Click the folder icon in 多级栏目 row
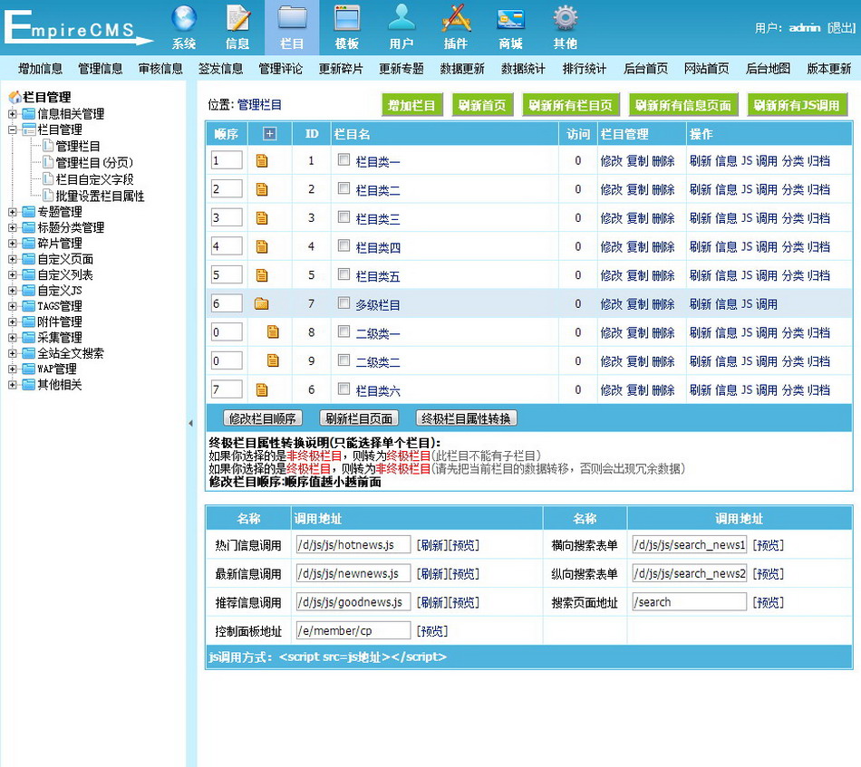Image resolution: width=861 pixels, height=767 pixels. [261, 303]
